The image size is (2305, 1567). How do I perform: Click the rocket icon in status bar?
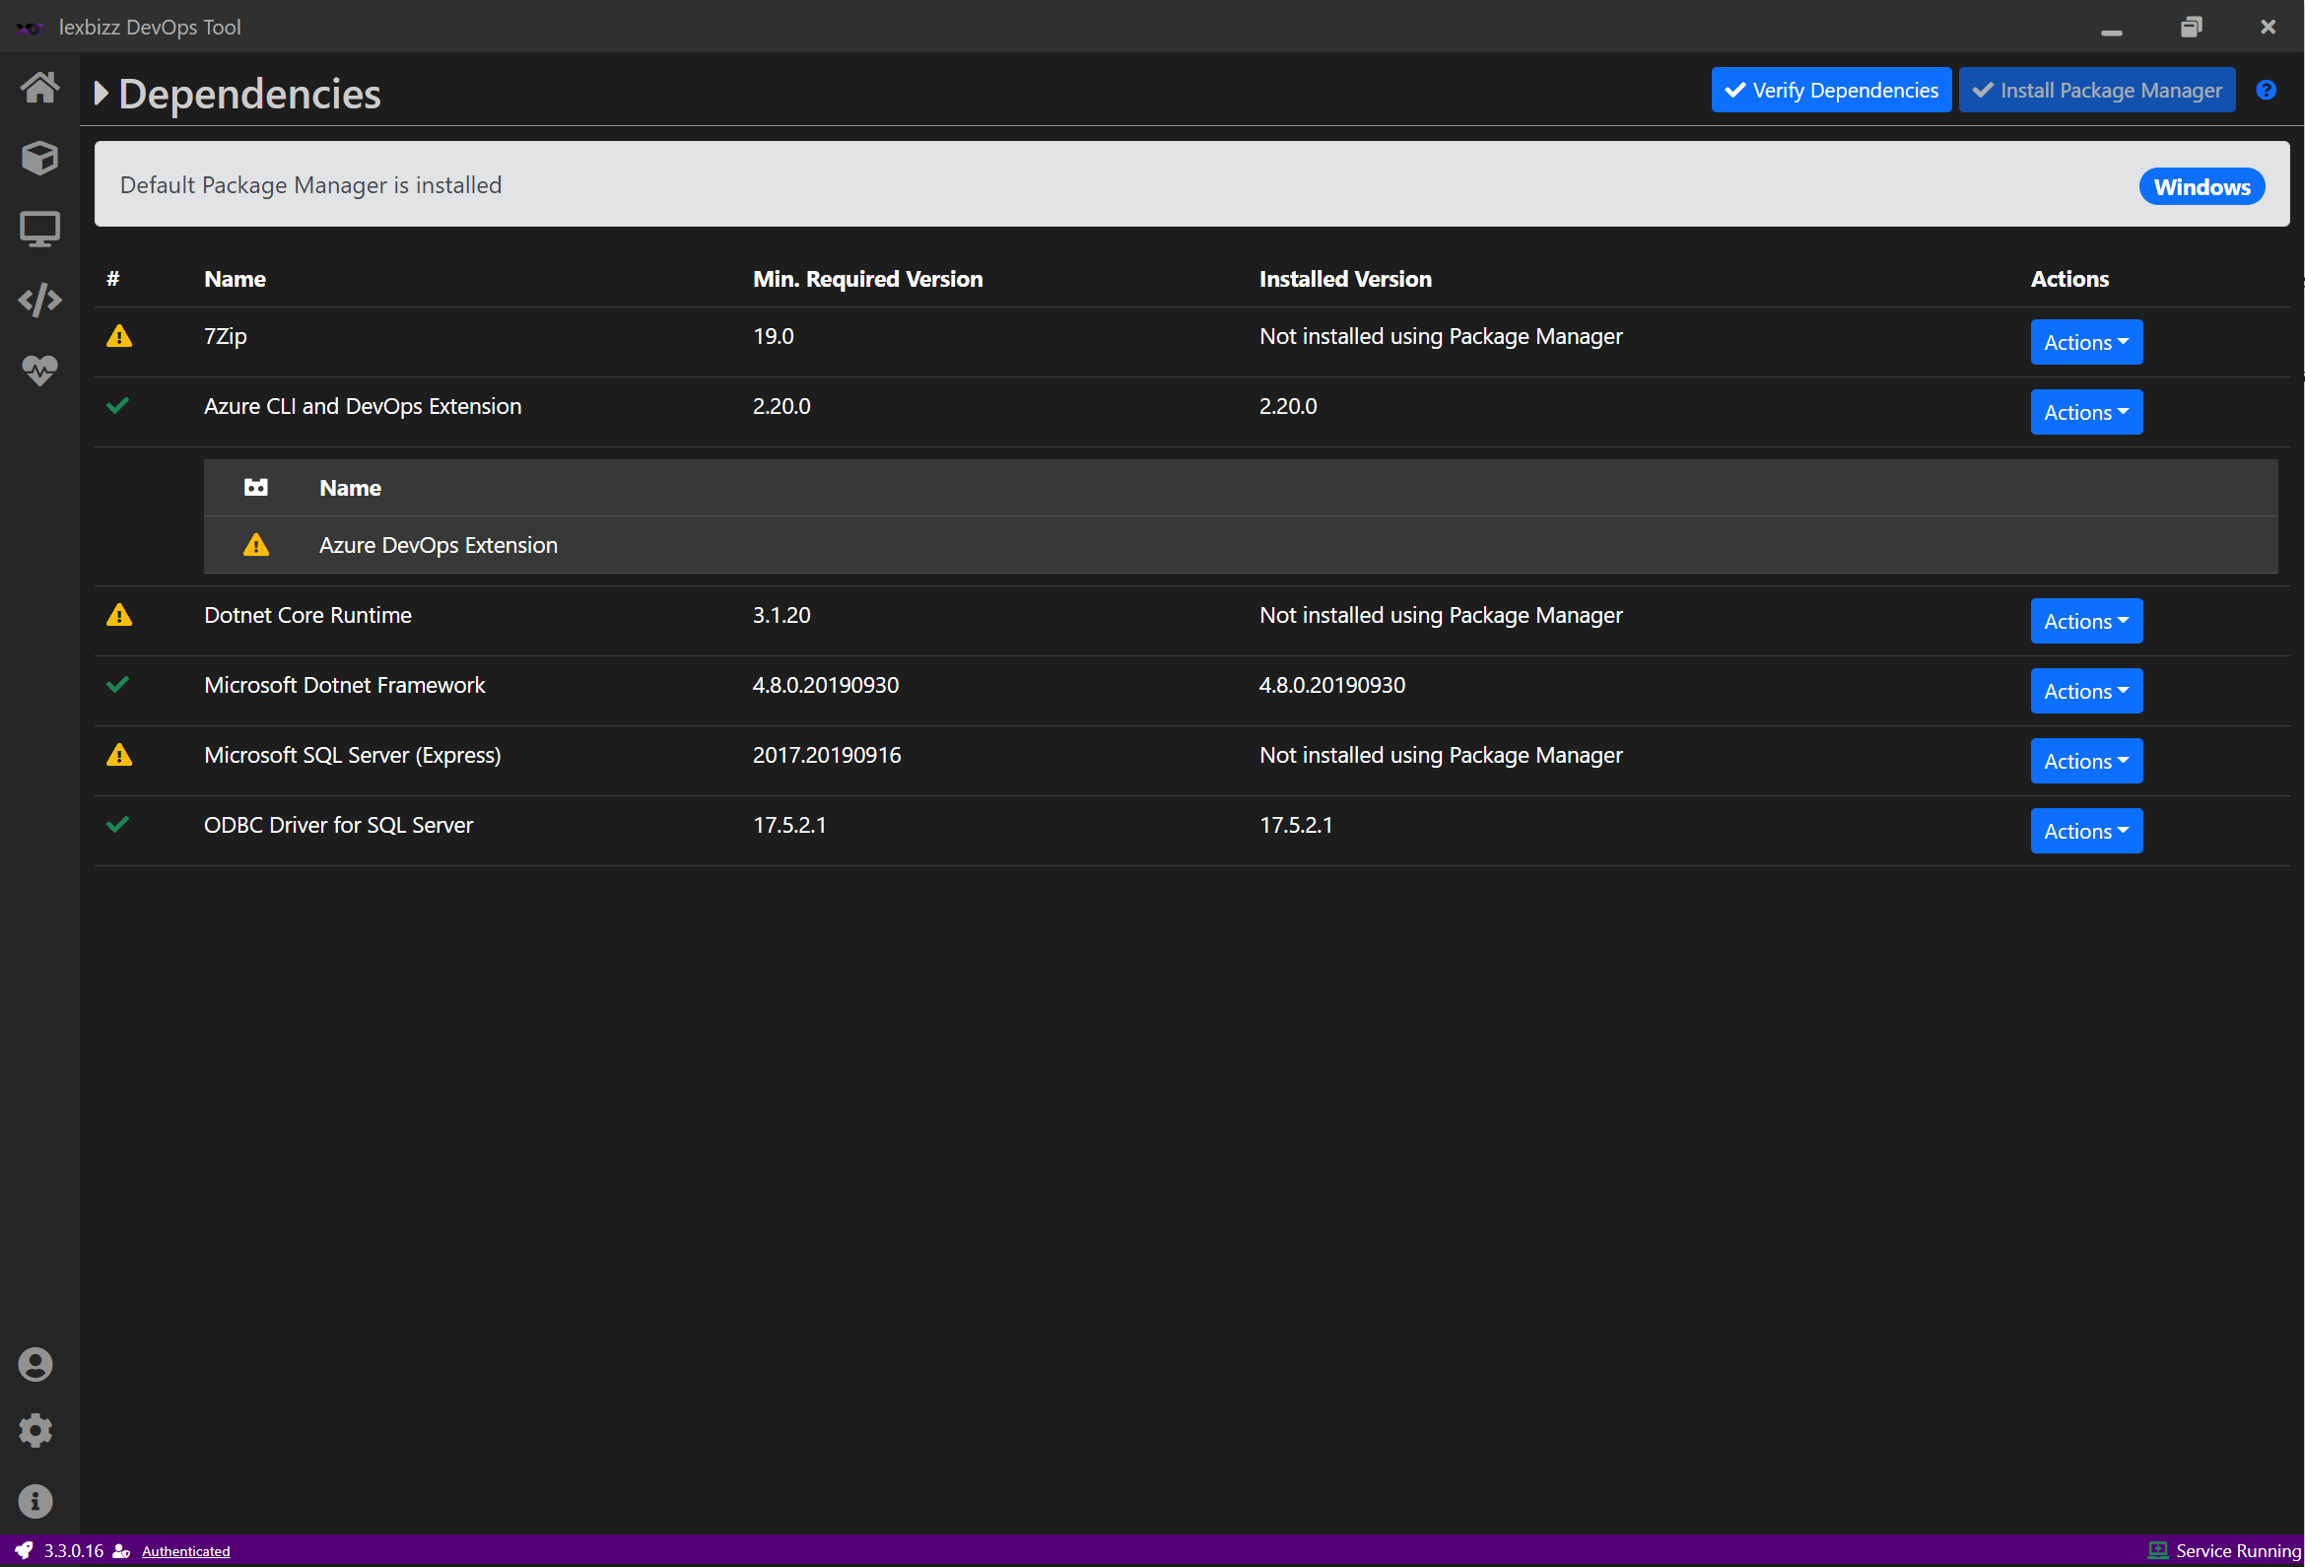click(24, 1550)
